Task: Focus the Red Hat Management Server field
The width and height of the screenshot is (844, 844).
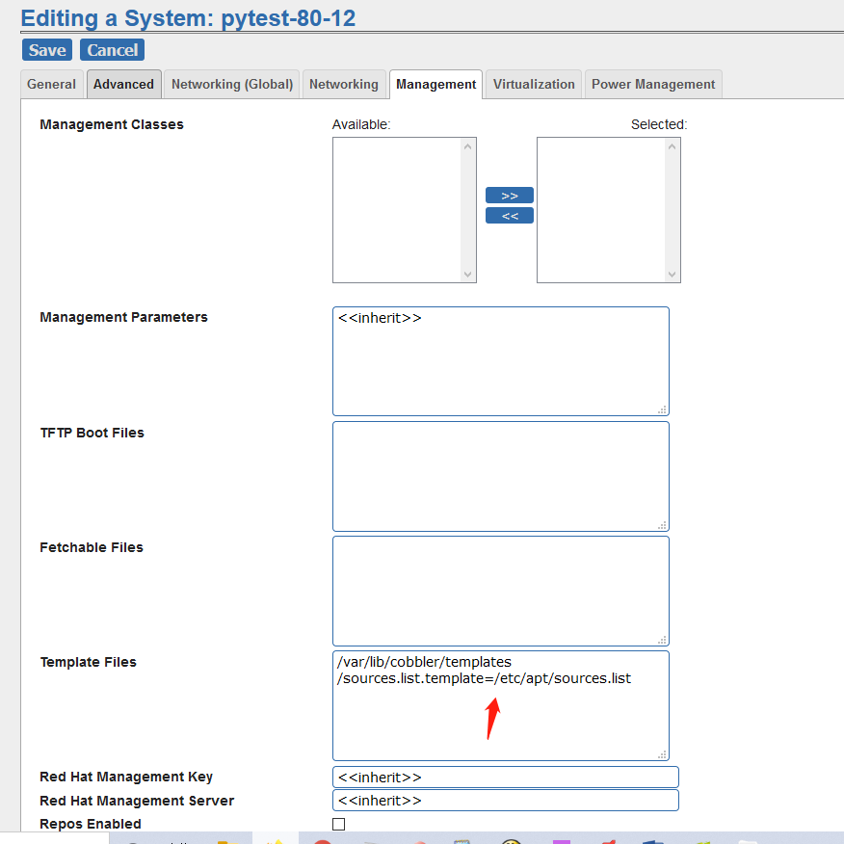Action: 505,801
